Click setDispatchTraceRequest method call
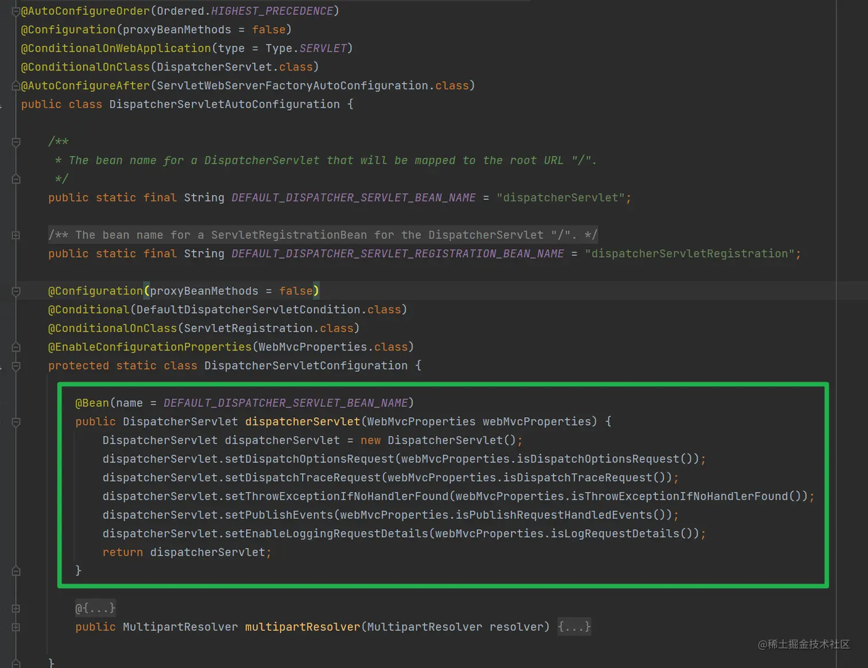 303,477
